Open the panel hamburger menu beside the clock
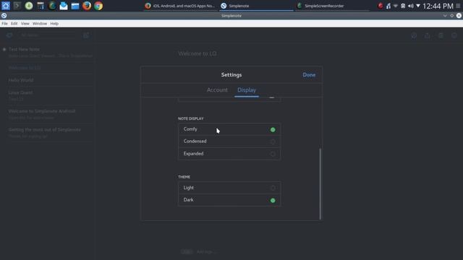Screen dimensions: 463x260 [458, 6]
